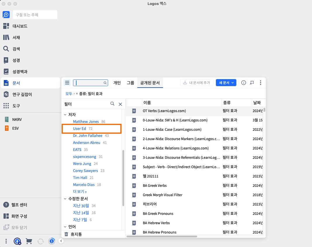Click the info icon in documents toolbar
The image size is (312, 247).
244,83
